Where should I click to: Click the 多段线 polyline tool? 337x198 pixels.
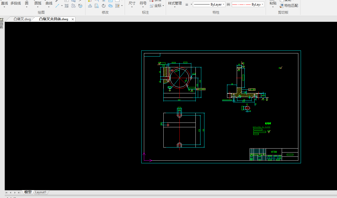16,3
